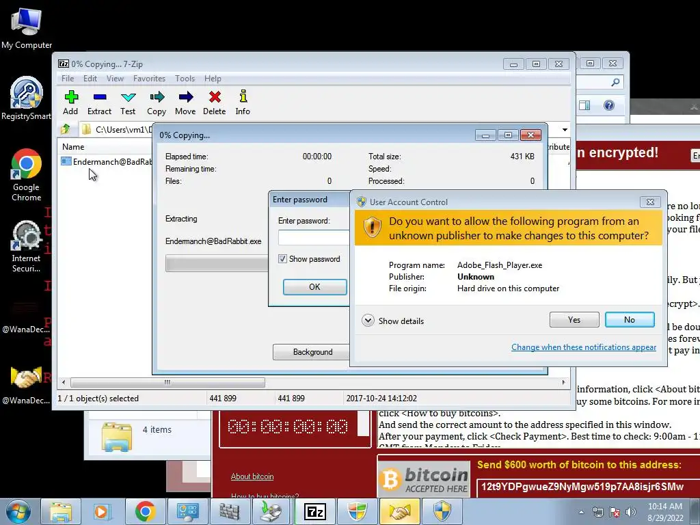This screenshot has height=525, width=700.
Task: Close the User Account Control dialog
Action: pyautogui.click(x=650, y=202)
